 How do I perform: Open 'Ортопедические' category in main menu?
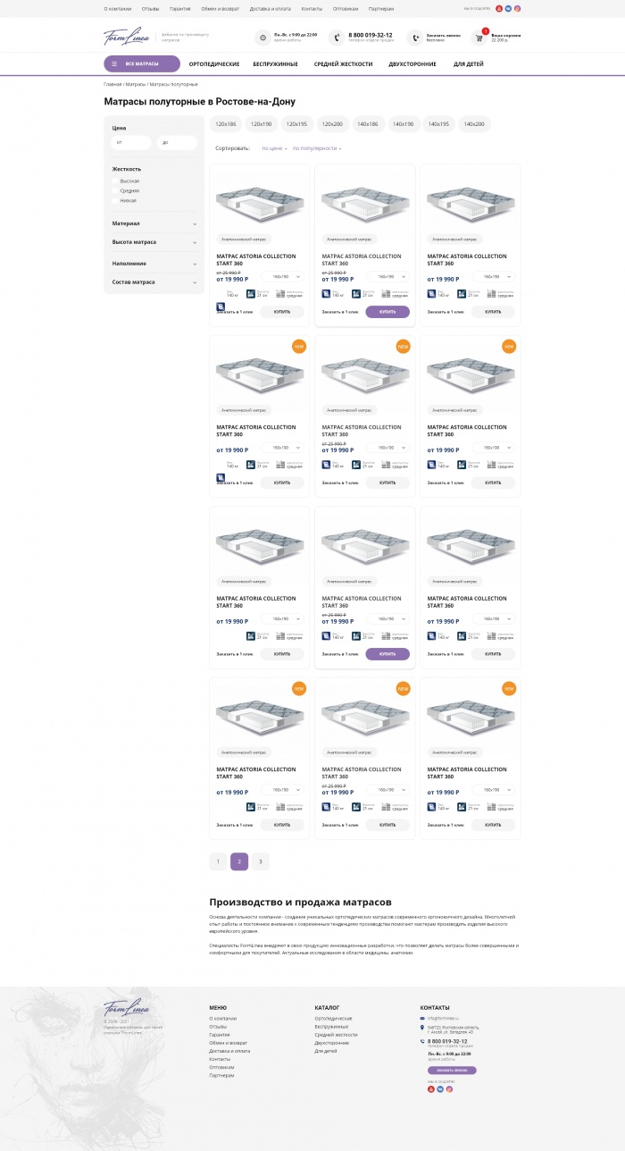tap(214, 64)
